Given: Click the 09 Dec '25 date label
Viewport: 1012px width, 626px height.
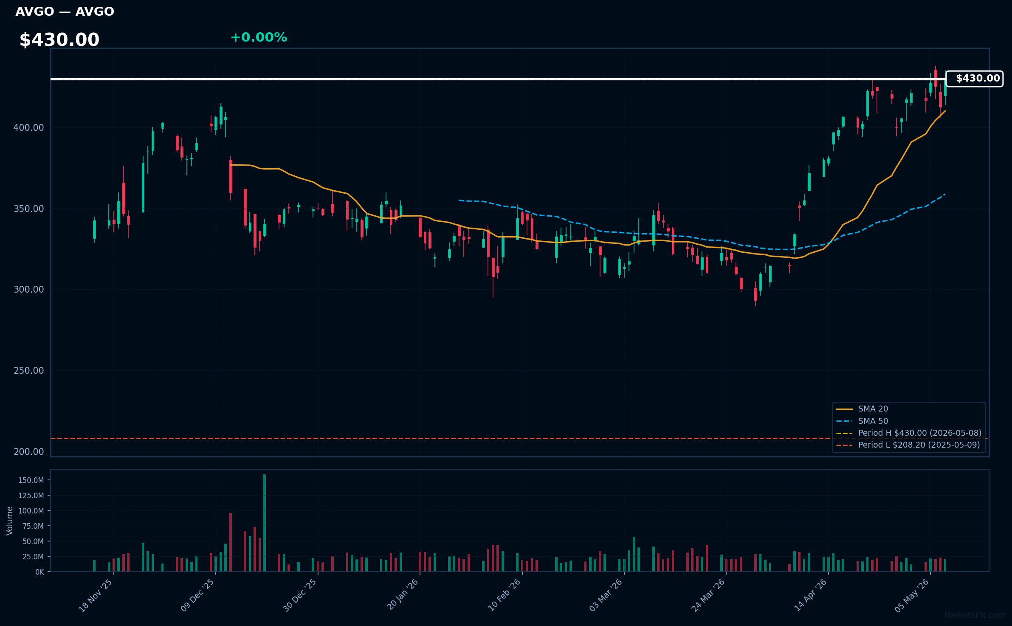Looking at the screenshot, I should [x=198, y=595].
